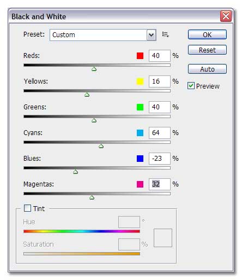242x280 pixels.
Task: Enable the Tint checkbox
Action: (27, 208)
